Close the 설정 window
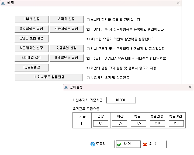Image resolution: width=194 pixels, height=155 pixels. [178, 3]
